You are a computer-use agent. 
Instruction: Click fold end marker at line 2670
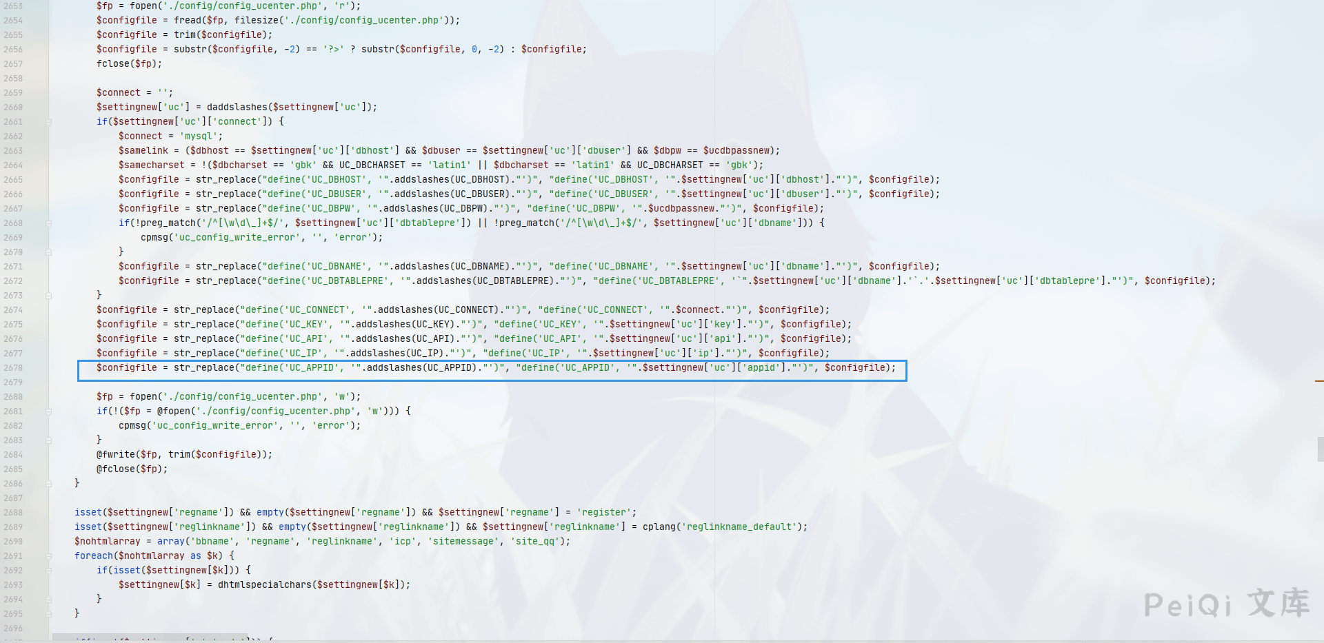pyautogui.click(x=48, y=252)
